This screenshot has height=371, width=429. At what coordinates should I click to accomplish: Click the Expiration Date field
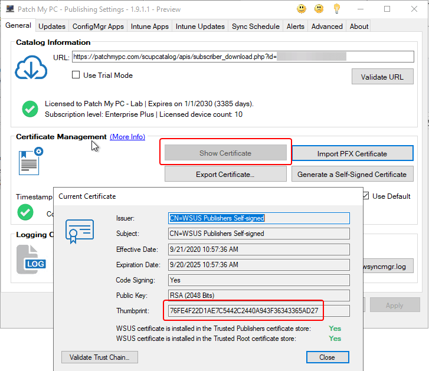point(259,265)
